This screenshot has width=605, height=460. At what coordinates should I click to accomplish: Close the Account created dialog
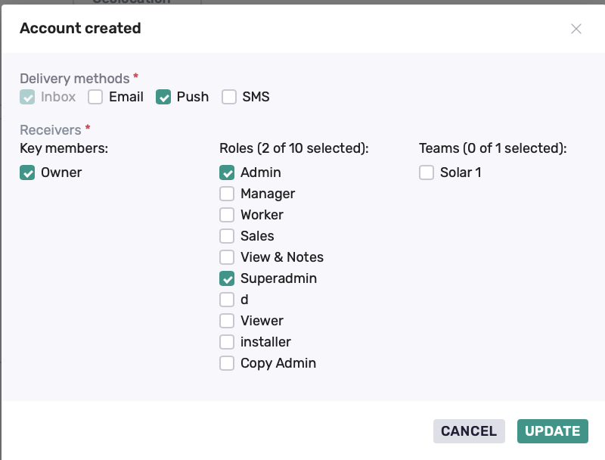[x=576, y=29]
